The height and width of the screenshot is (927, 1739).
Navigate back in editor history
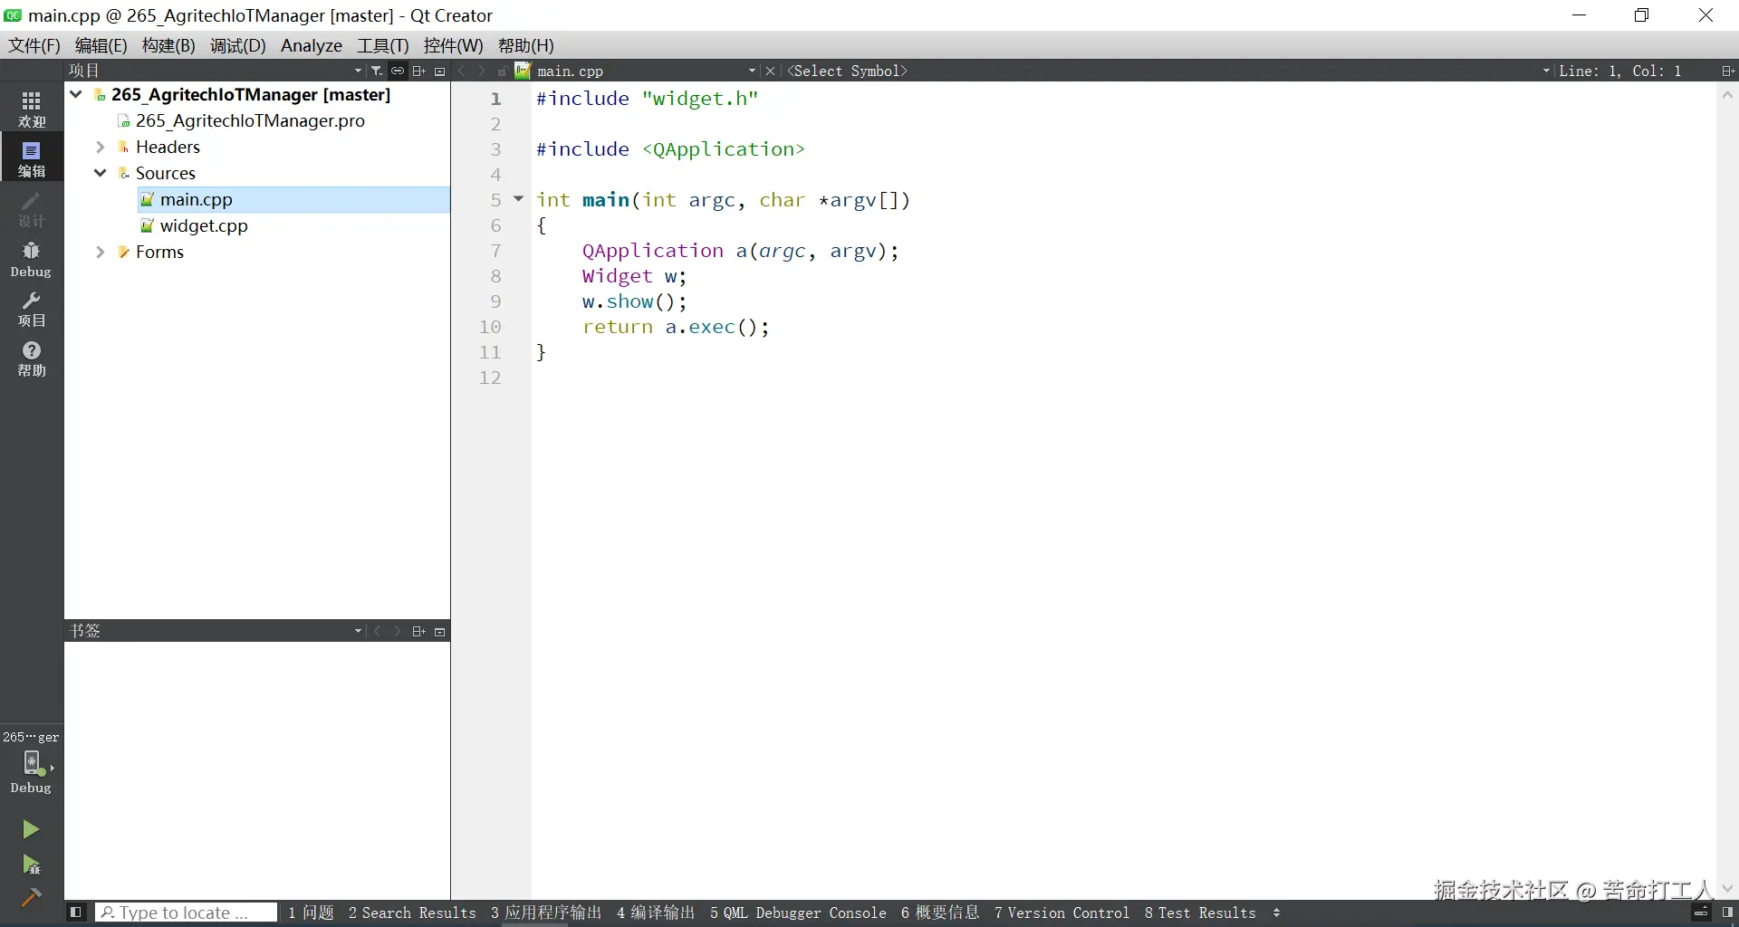point(461,71)
